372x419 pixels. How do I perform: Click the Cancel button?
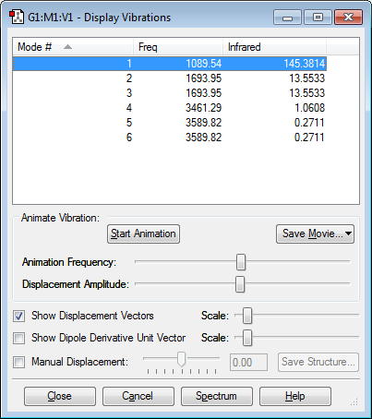[138, 396]
